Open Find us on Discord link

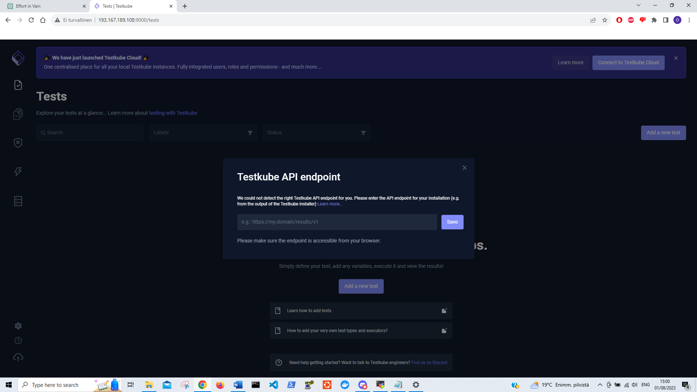429,363
